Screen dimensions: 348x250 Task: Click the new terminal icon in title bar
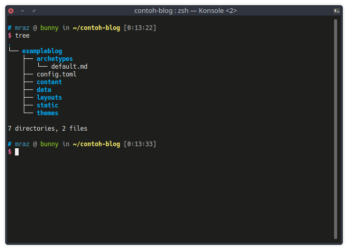point(337,11)
